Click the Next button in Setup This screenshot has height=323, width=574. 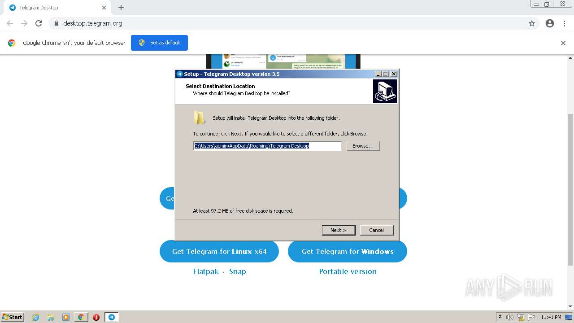[339, 230]
